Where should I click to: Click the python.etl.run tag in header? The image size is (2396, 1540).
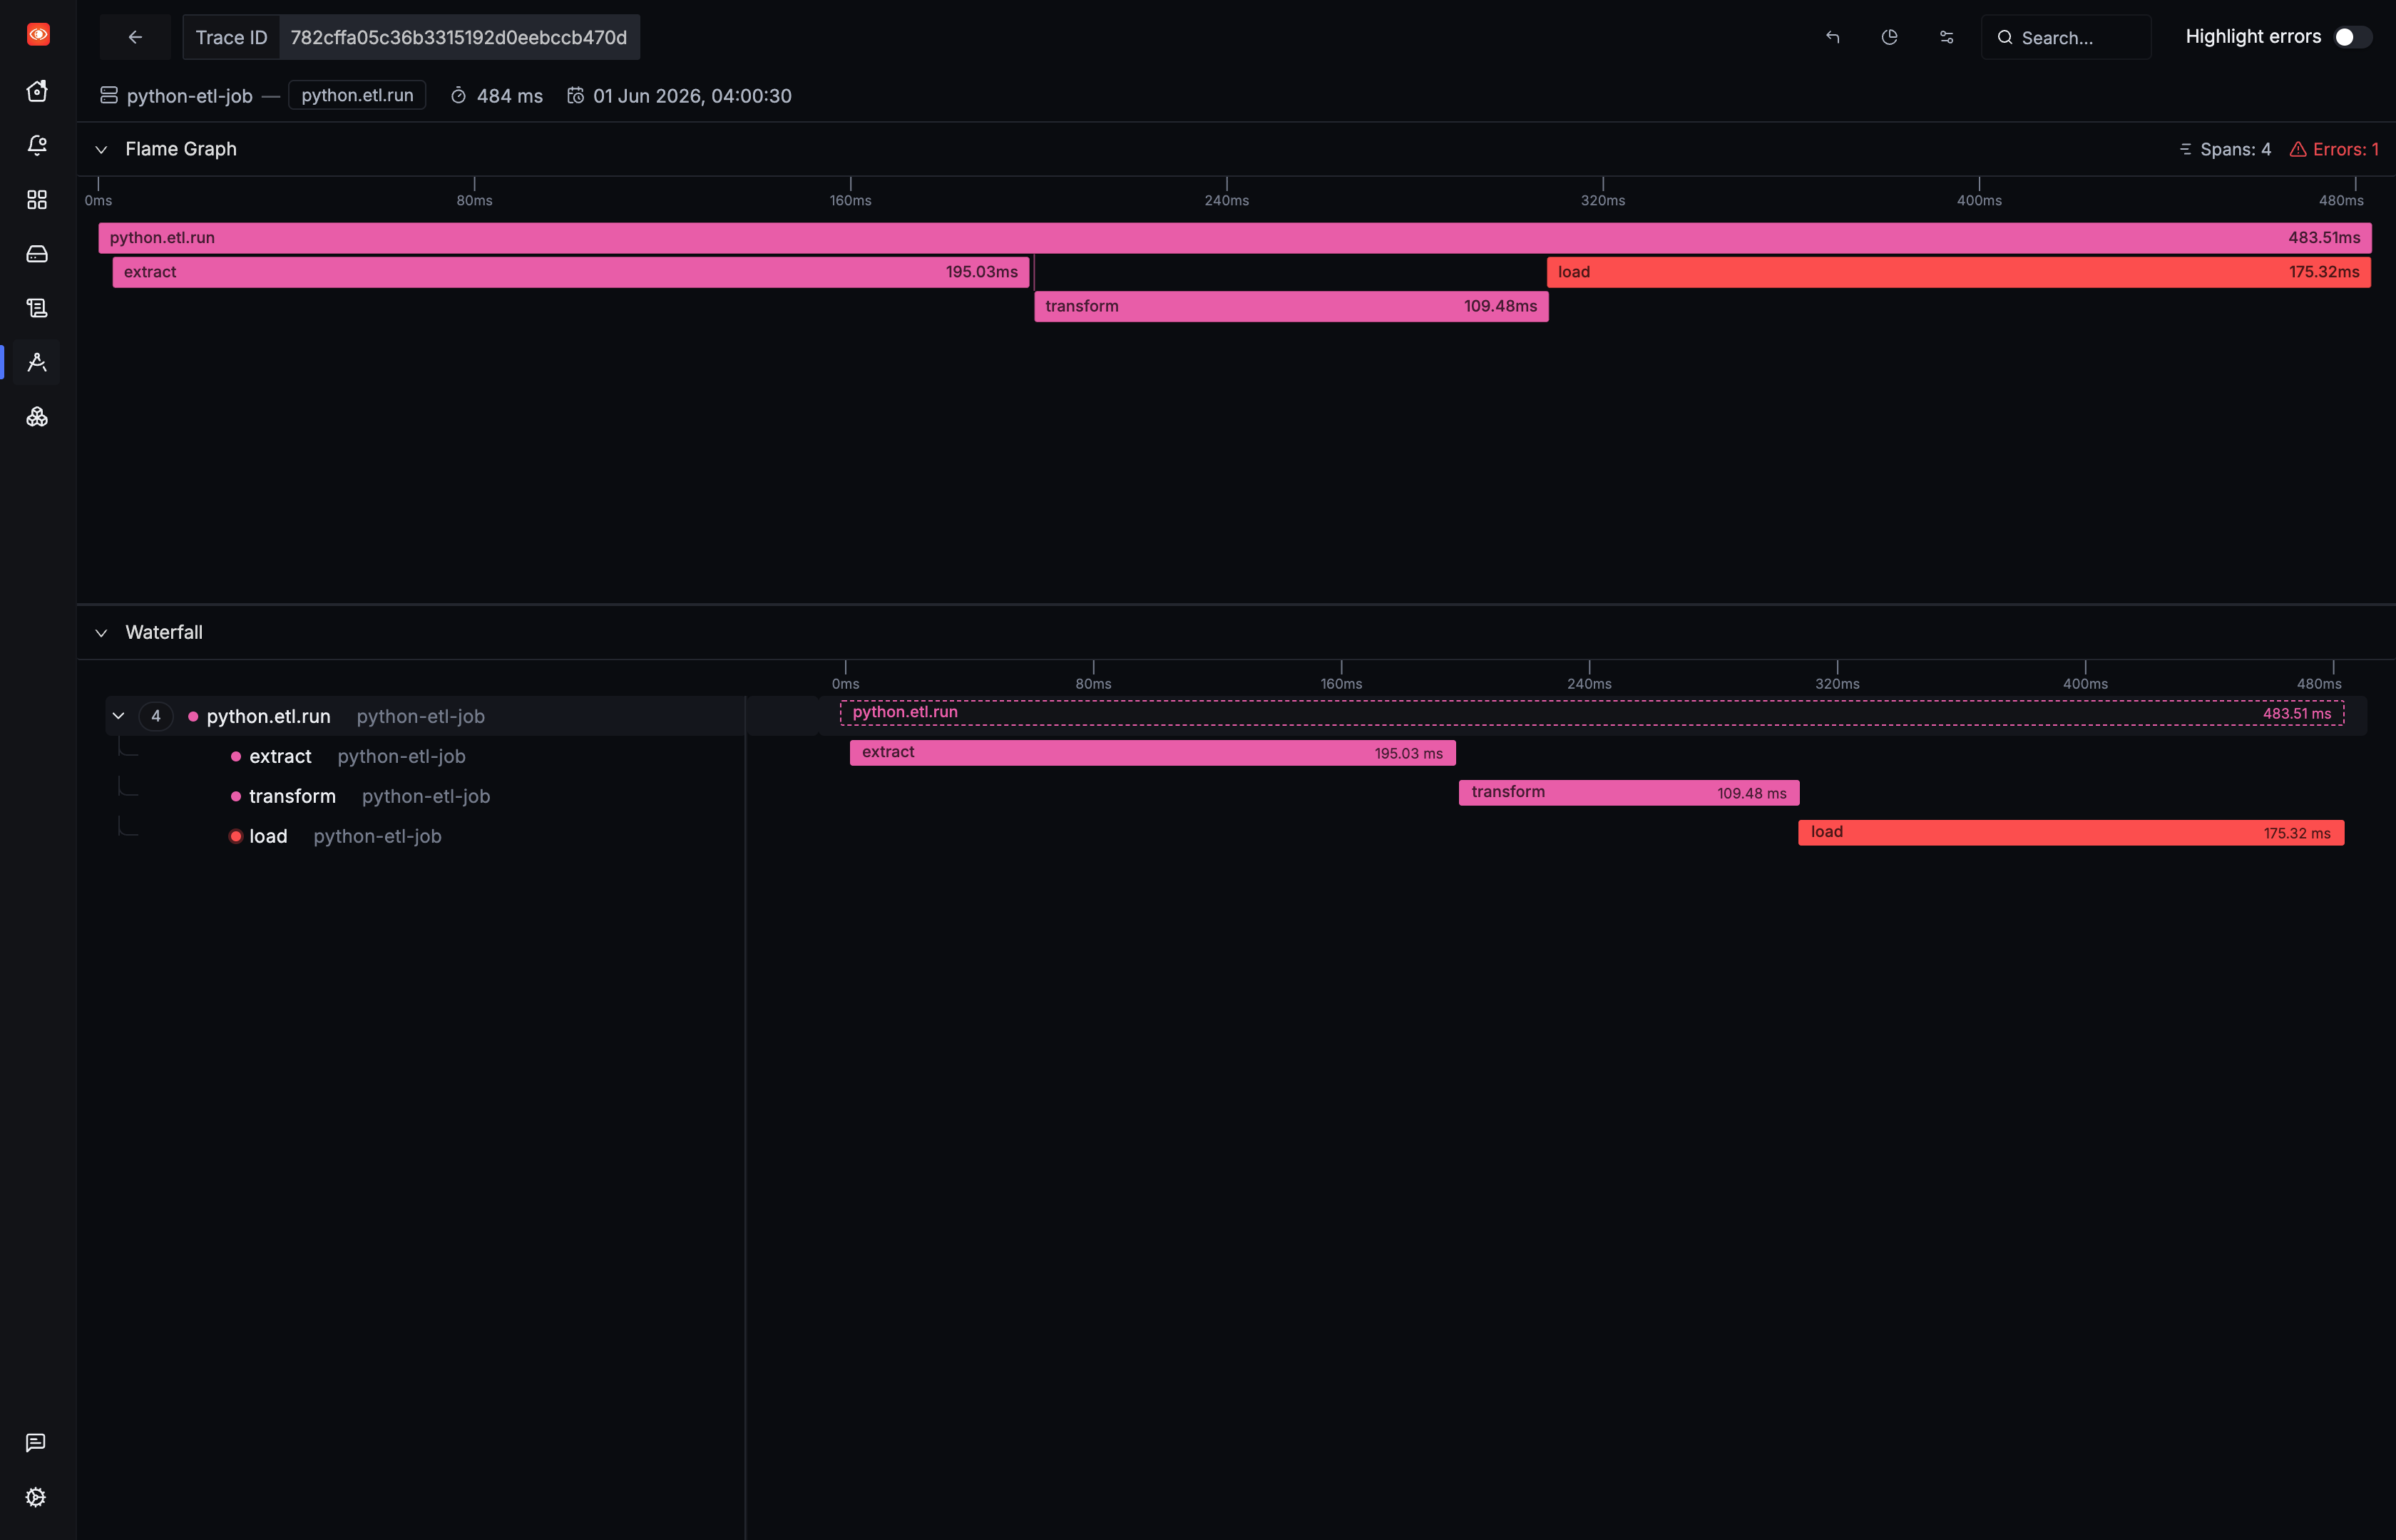(x=357, y=95)
